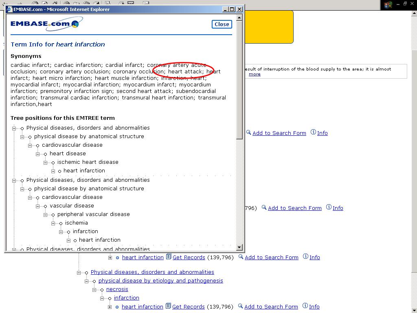Screen dimensions: 417x313
Task: Collapse 'physical disease by etiology and pathogenesis' node
Action: click(86, 281)
